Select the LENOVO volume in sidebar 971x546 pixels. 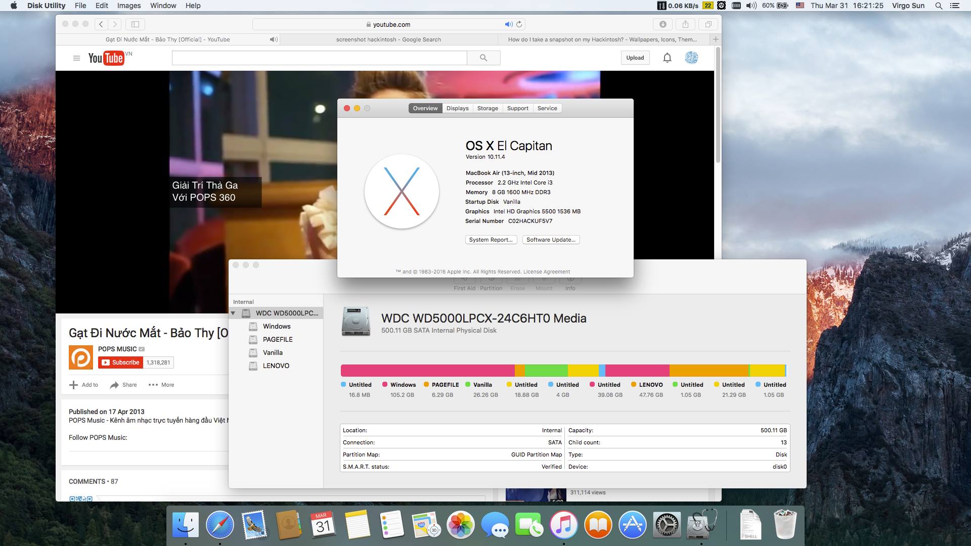click(276, 366)
